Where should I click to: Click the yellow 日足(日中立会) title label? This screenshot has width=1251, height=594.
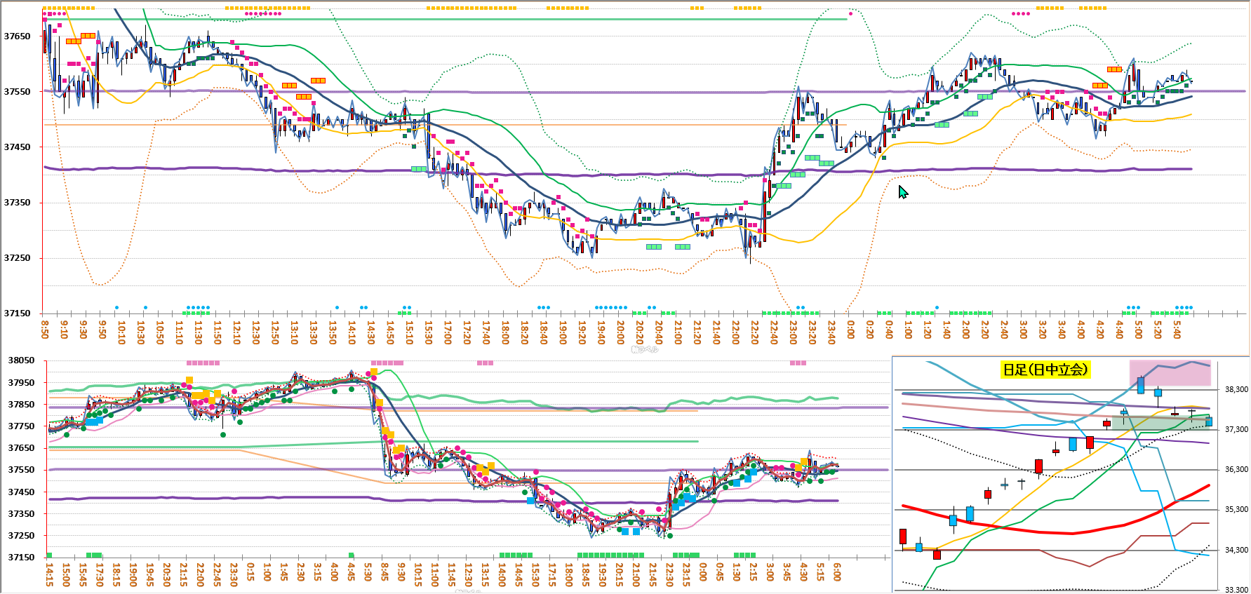click(x=1045, y=370)
